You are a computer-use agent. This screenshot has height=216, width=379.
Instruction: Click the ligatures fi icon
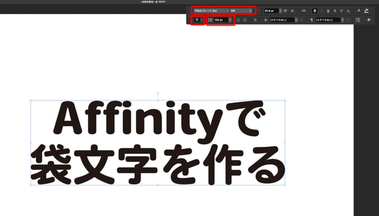[255, 20]
